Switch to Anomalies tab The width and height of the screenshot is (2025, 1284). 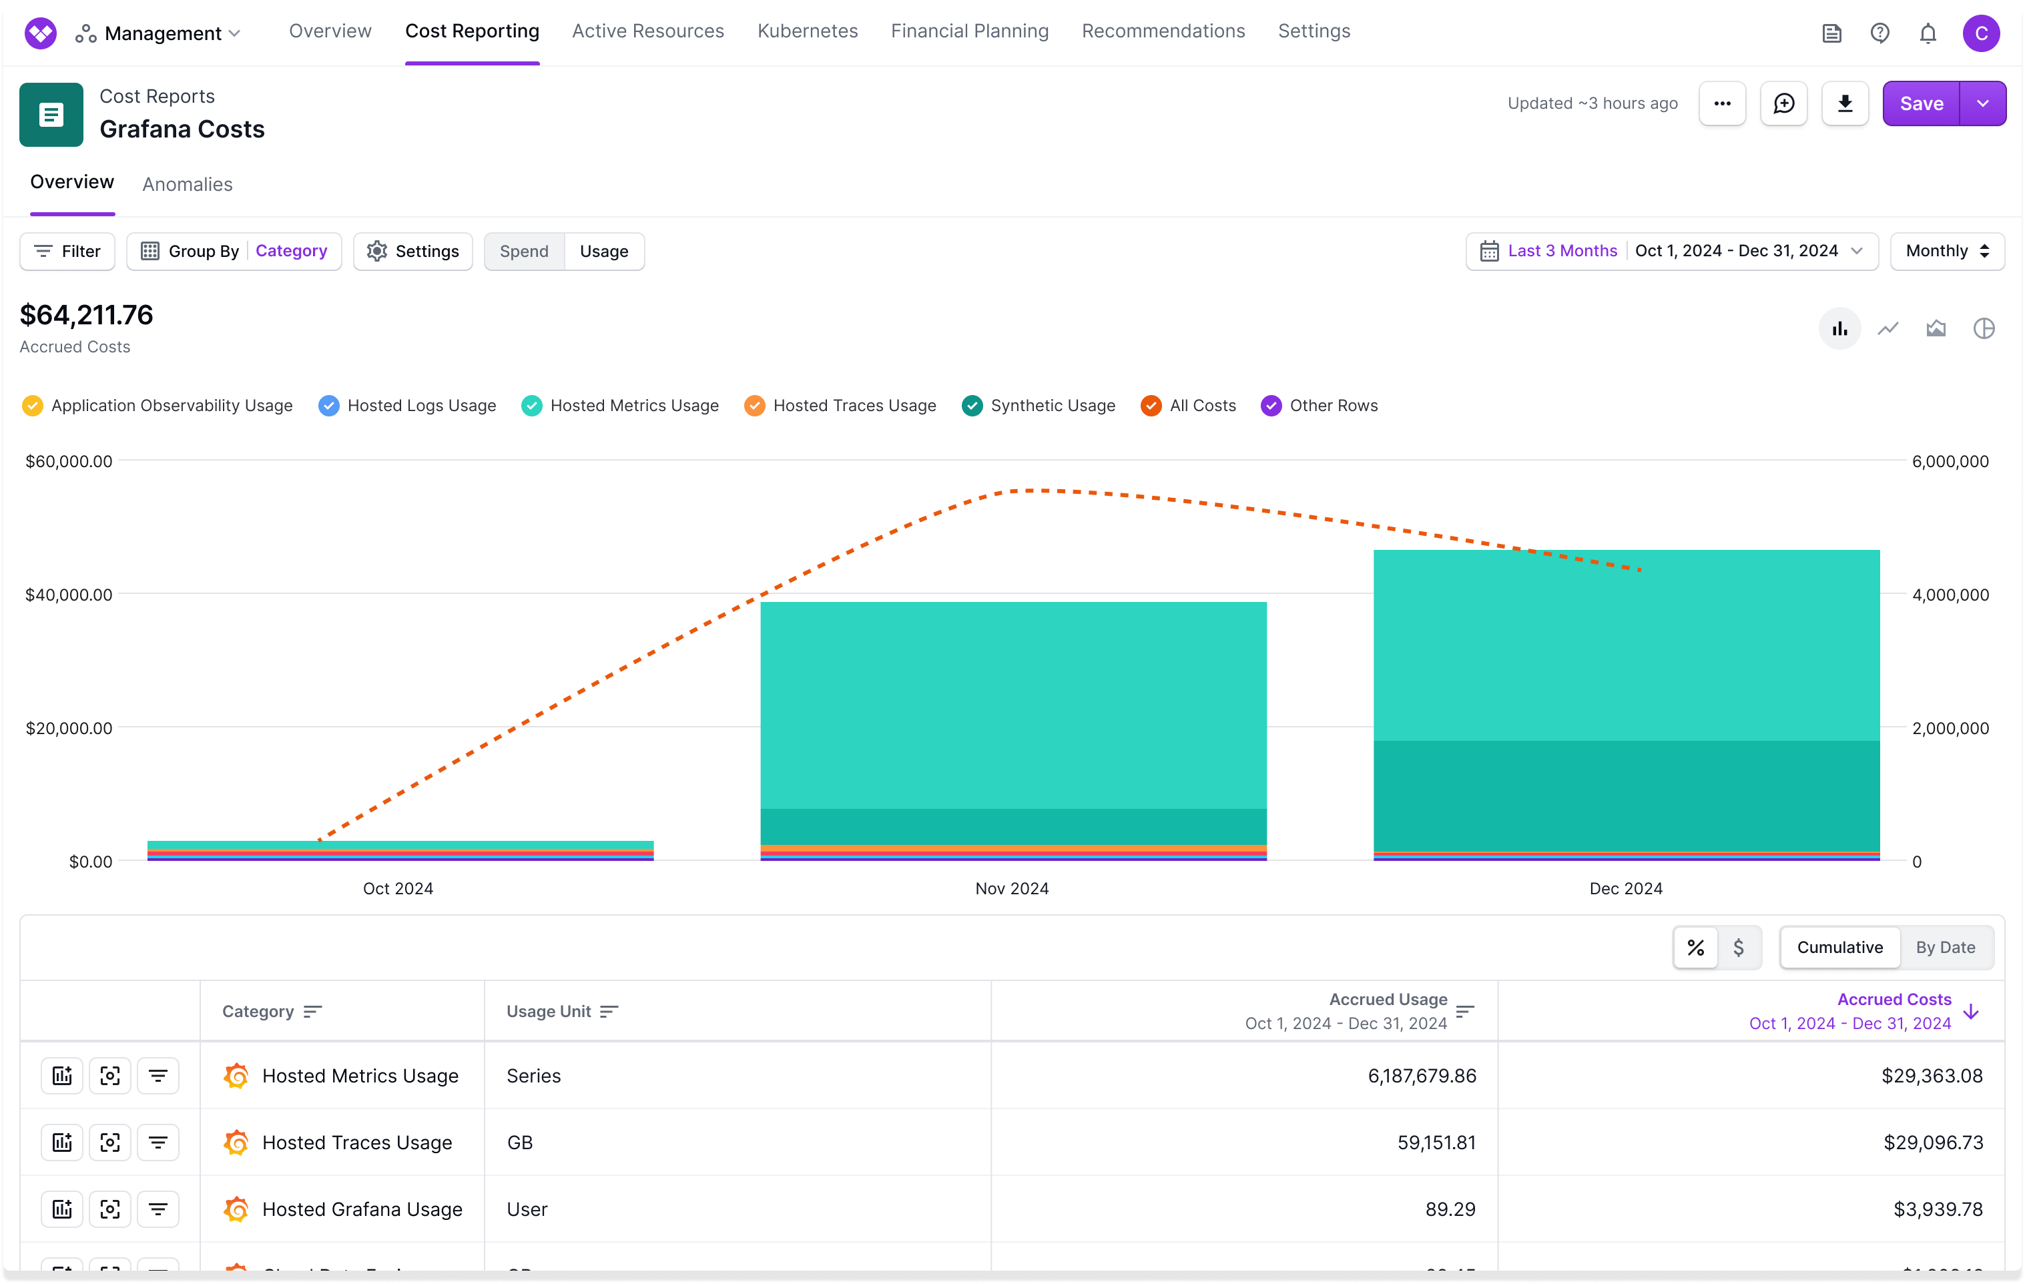click(x=188, y=184)
